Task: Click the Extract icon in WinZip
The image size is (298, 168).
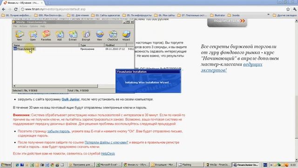Action: coord(73,35)
